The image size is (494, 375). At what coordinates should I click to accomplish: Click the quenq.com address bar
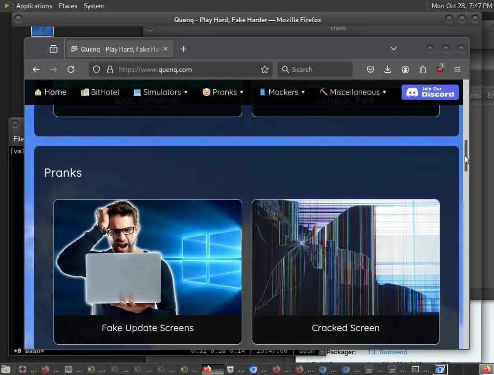(181, 69)
